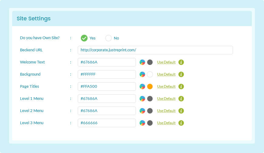Click gray swatch beside Level 3 Menu
The height and width of the screenshot is (153, 264).
coord(150,123)
